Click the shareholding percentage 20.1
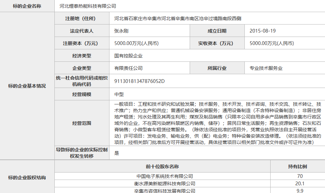325x193 pixels. (x=299, y=184)
